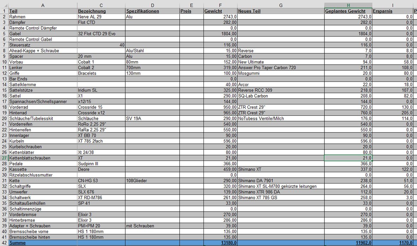
Task: Select the "Alu/Stahl" specification cell
Action: [152, 51]
